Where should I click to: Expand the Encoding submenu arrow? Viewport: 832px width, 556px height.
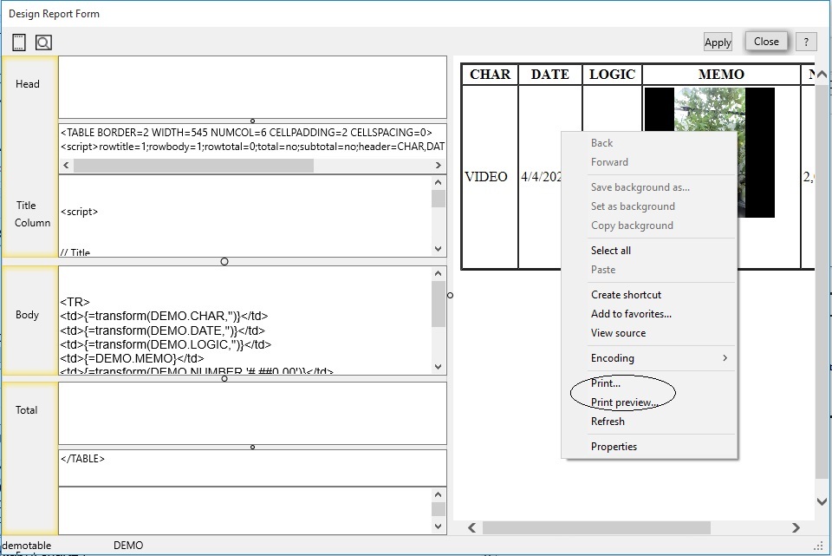(x=725, y=358)
